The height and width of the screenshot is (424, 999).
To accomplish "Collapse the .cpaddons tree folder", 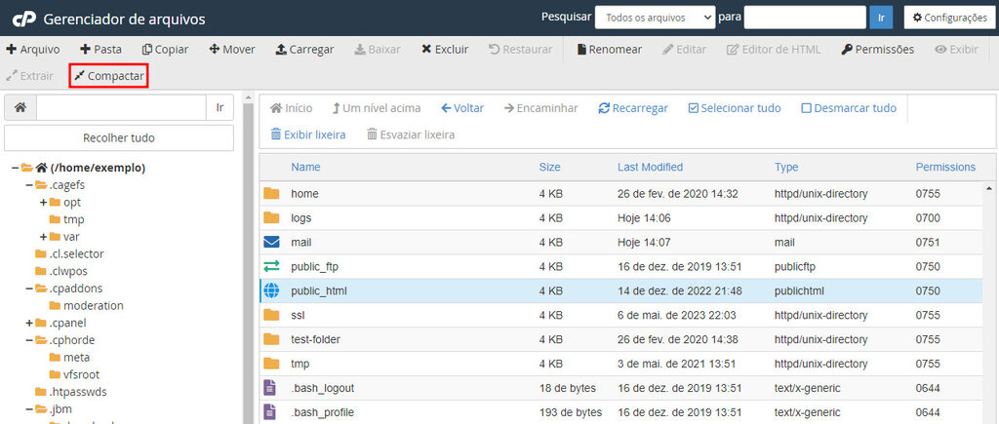I will pos(29,289).
